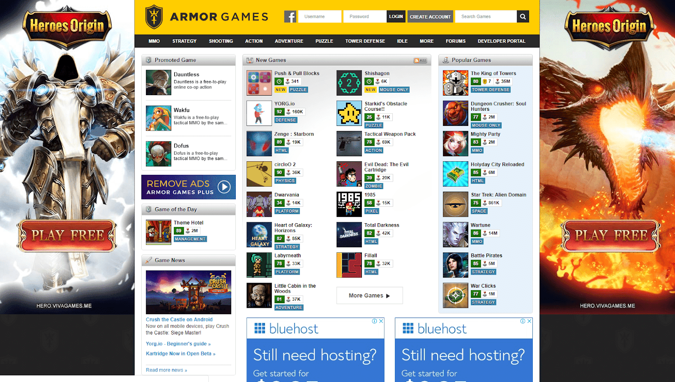Open the right bluehost ad info icon
This screenshot has width=675, height=382.
(523, 321)
